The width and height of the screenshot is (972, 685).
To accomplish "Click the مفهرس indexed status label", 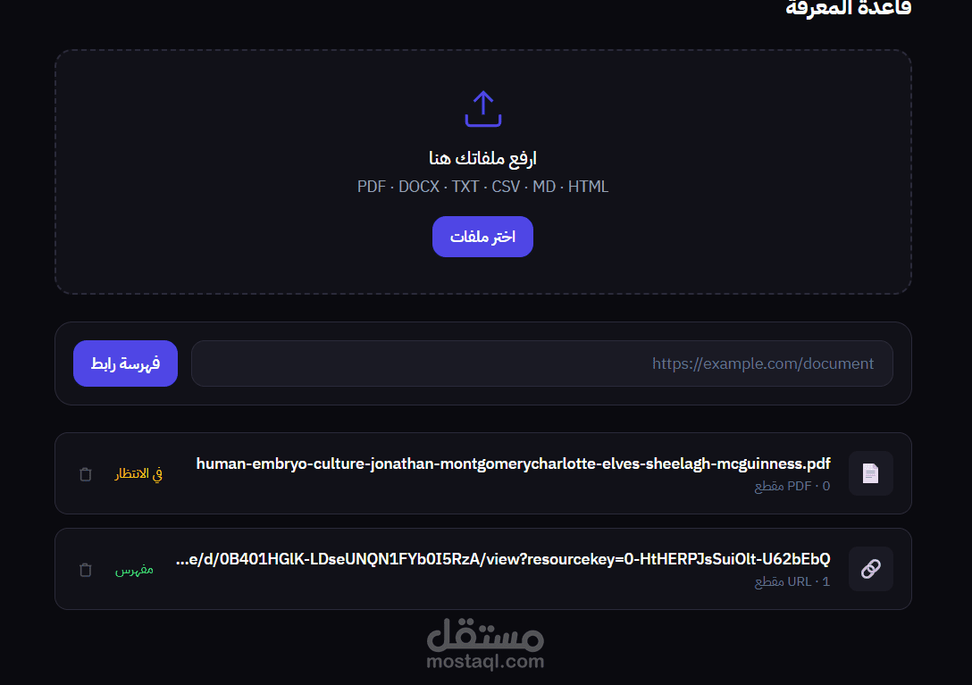I will (x=134, y=570).
